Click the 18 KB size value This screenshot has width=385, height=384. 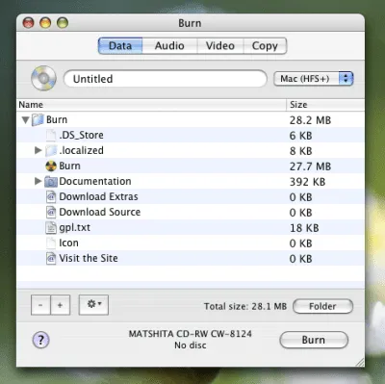[304, 228]
